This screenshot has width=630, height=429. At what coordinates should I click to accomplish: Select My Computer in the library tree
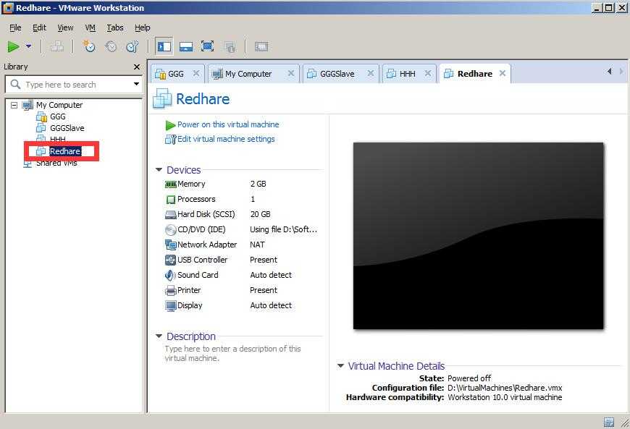tap(59, 105)
